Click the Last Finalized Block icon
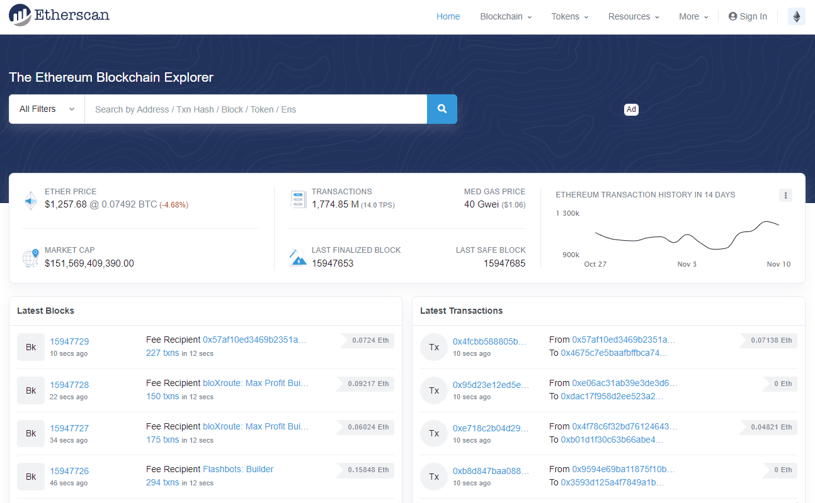 298,257
